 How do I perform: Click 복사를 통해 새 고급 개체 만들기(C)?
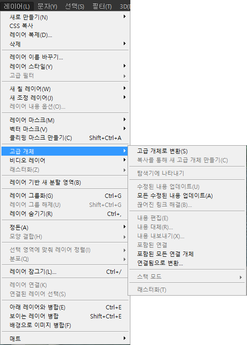click(187, 160)
